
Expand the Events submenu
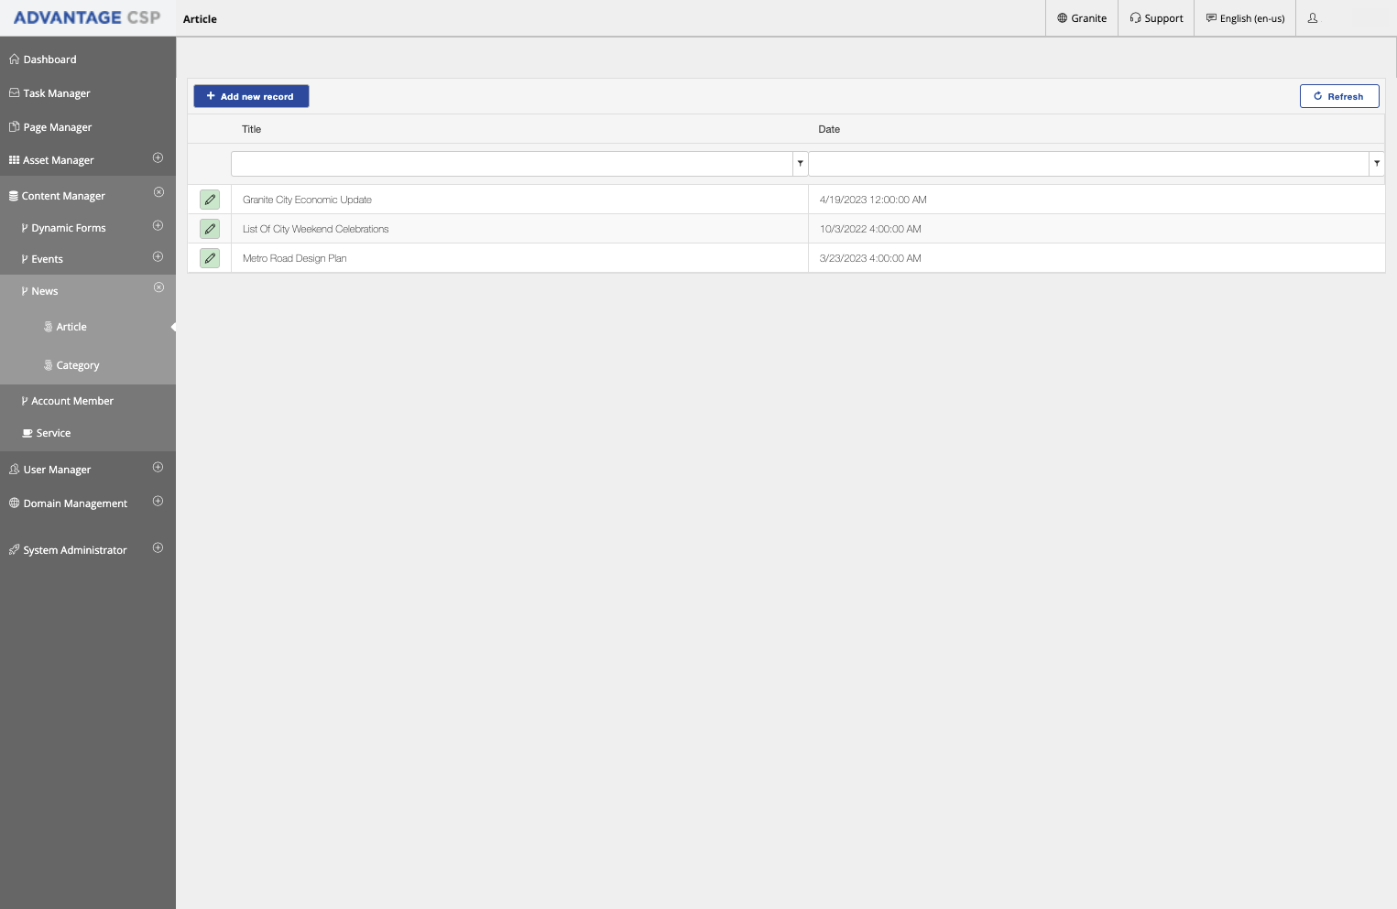(x=158, y=257)
